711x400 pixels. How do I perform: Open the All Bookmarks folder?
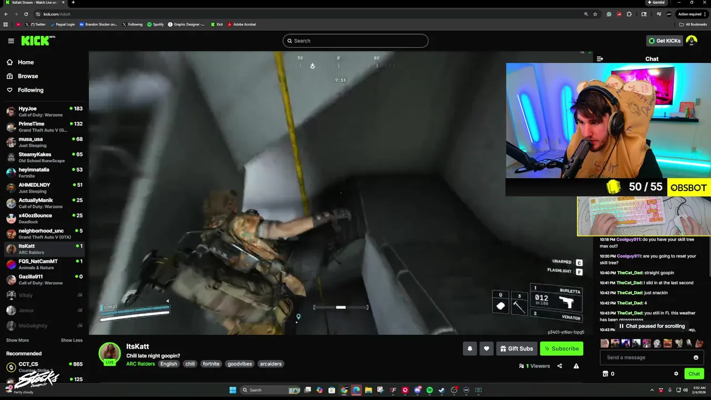coord(693,24)
